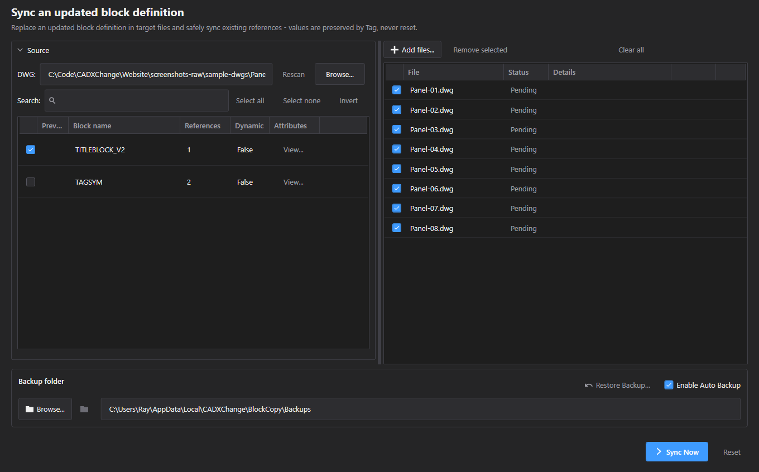Uncheck the TITLEBLOCK_V2 block checkbox
The width and height of the screenshot is (759, 472).
coord(31,150)
